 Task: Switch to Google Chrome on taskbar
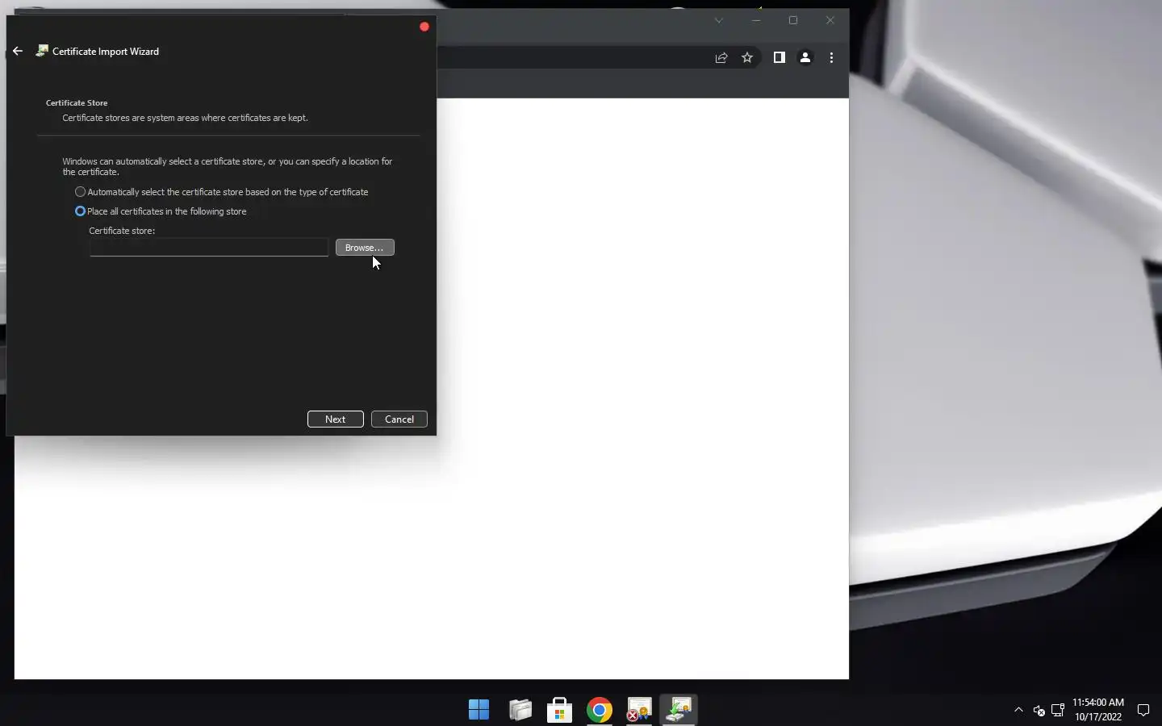600,710
